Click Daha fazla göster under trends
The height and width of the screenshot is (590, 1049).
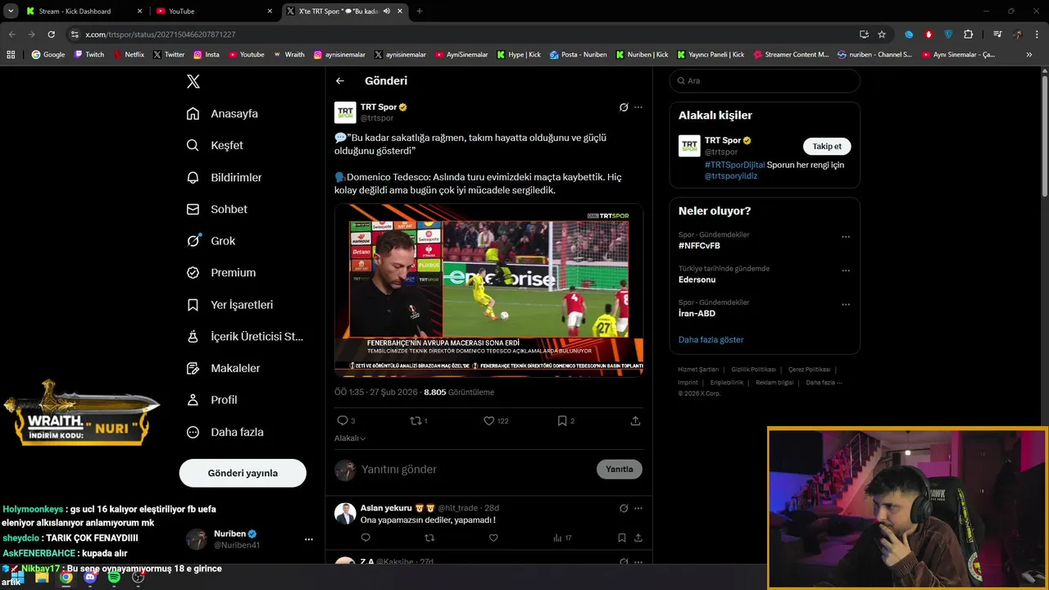[711, 339]
